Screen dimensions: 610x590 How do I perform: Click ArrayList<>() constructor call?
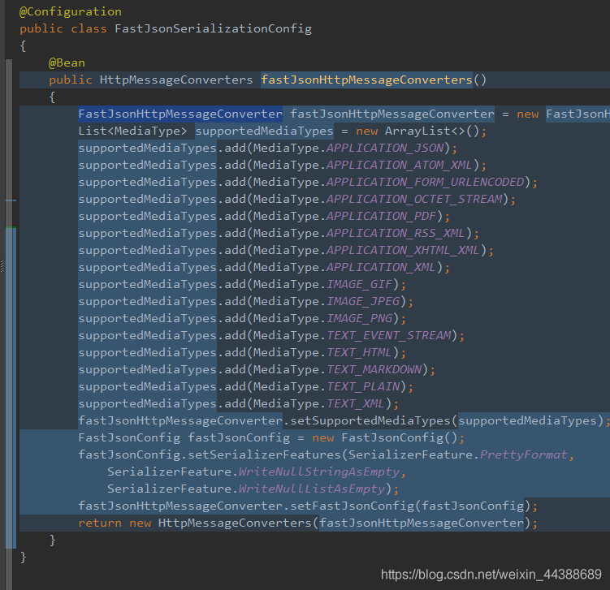432,131
